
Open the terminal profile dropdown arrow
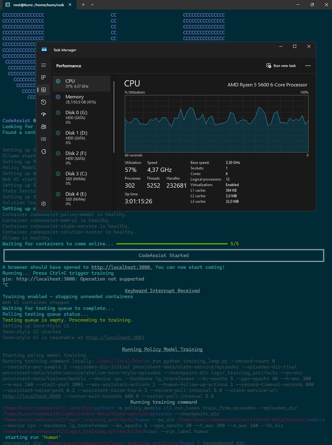tap(92, 4)
